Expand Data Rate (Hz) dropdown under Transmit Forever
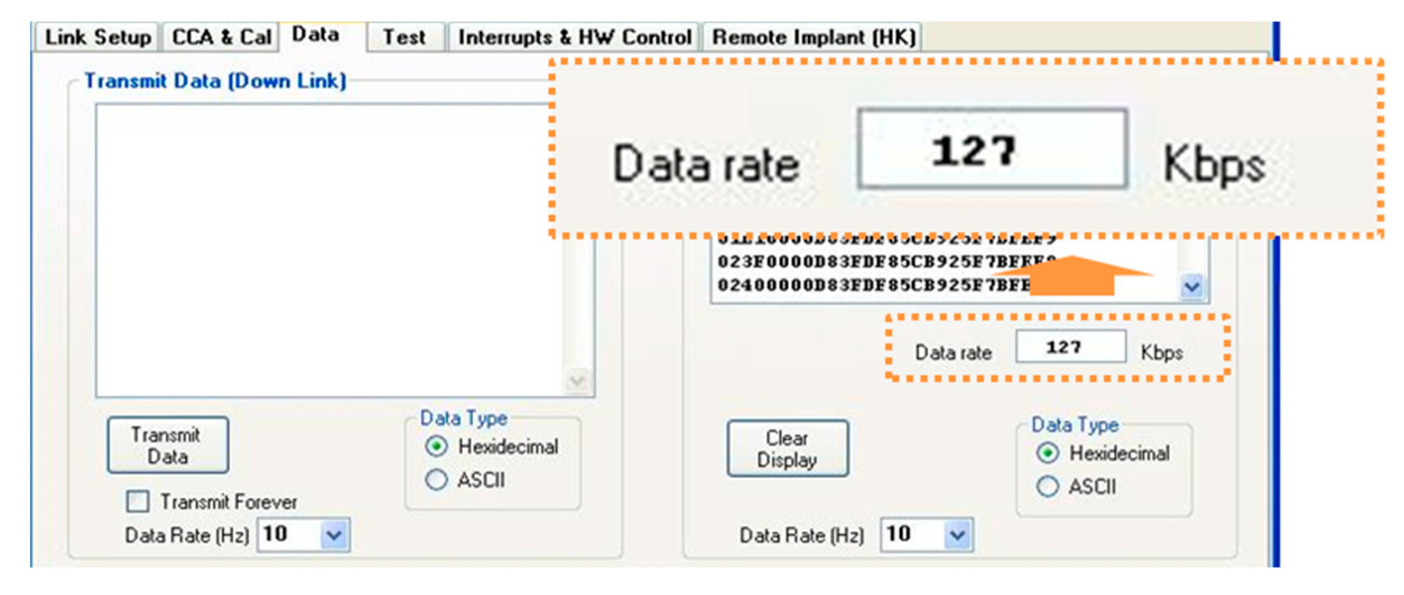 (334, 536)
